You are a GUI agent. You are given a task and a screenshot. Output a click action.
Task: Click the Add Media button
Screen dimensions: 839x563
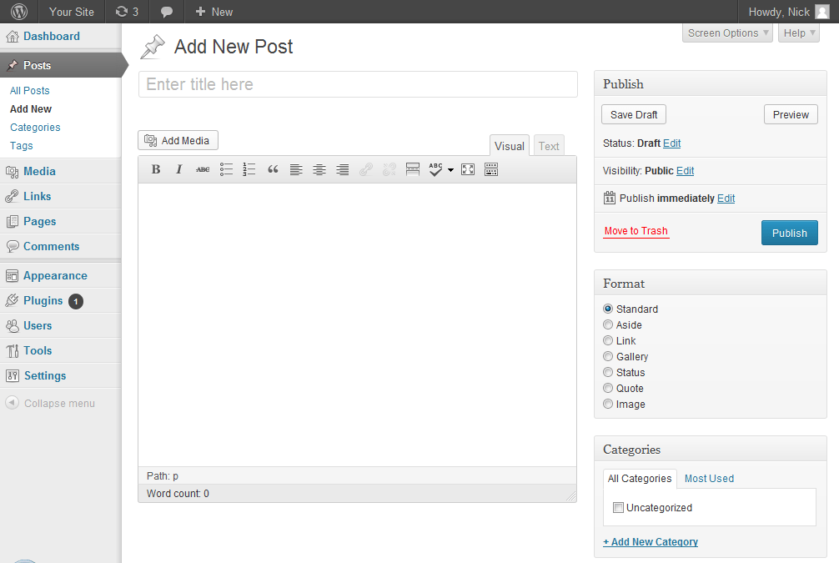pos(178,141)
